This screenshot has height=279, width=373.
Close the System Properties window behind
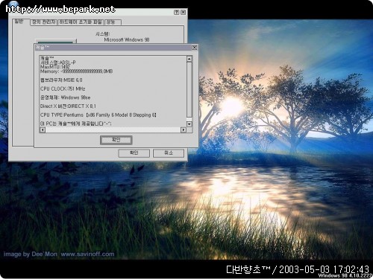(x=184, y=12)
